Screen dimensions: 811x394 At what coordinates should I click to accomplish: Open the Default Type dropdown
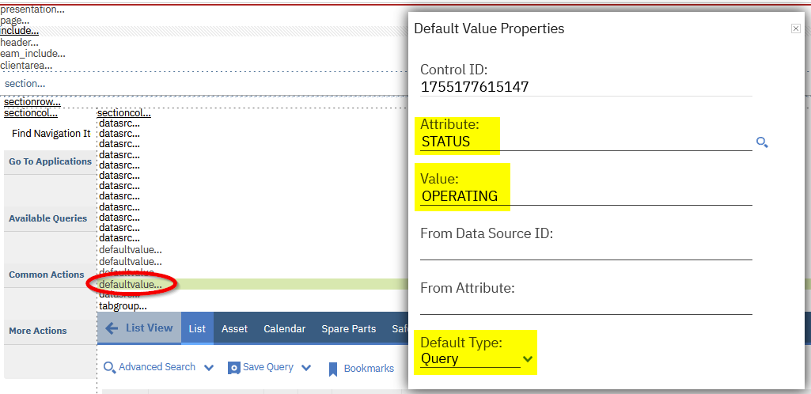[x=528, y=359]
